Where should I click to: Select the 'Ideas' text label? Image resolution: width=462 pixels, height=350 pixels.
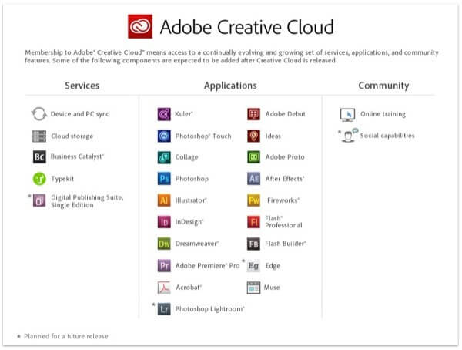tap(273, 136)
